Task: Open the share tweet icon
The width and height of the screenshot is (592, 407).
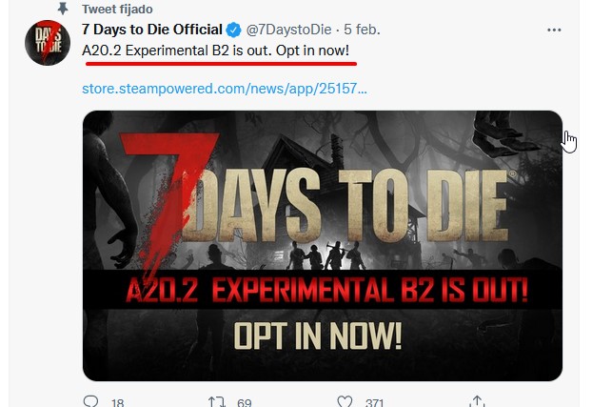Action: point(478,402)
